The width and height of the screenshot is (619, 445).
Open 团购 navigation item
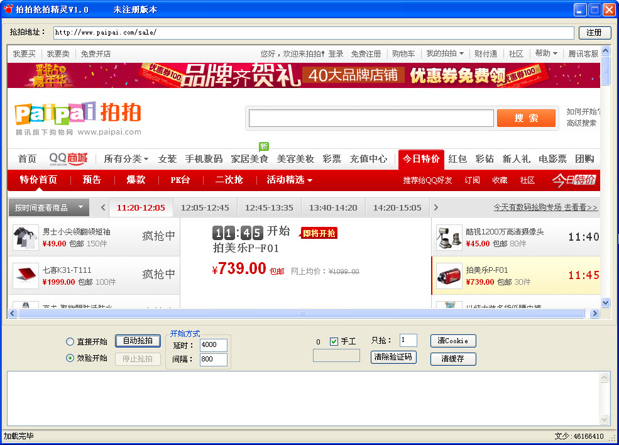click(x=584, y=159)
